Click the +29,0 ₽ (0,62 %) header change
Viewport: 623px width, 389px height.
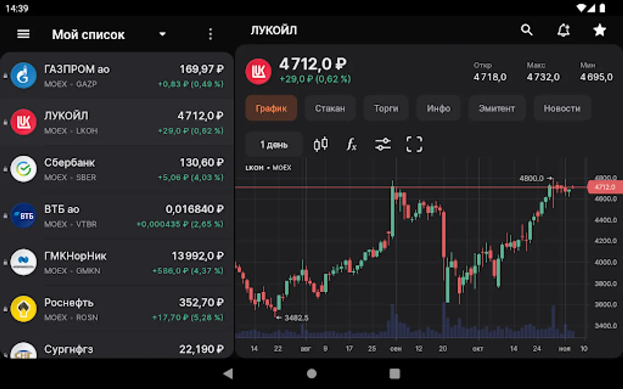315,79
